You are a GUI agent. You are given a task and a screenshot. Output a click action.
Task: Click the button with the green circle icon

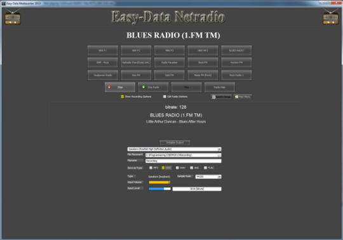click(x=153, y=87)
